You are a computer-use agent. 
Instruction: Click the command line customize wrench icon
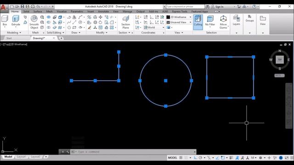click(68, 152)
